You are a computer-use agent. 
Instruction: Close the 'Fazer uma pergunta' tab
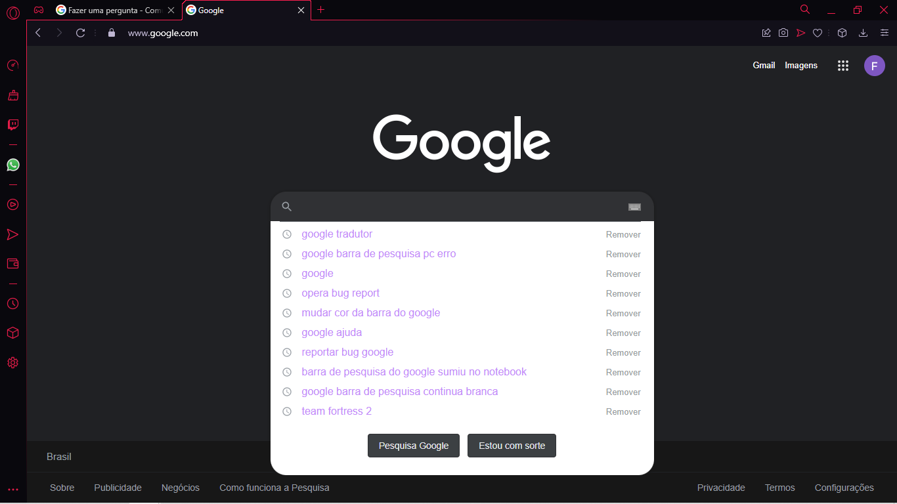point(171,10)
